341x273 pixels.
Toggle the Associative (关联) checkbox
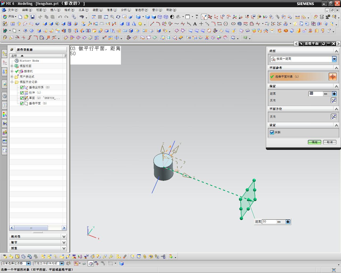(272, 133)
